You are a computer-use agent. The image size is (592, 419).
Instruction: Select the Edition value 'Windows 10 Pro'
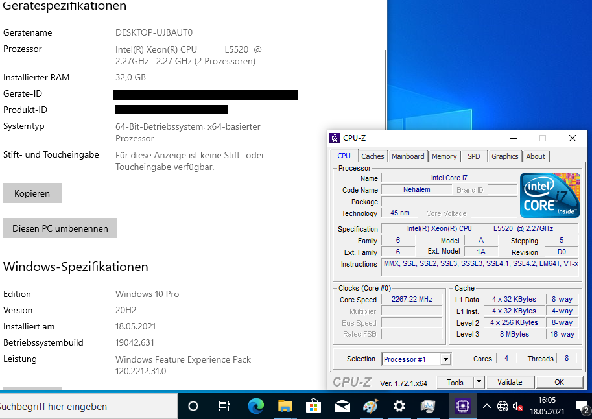coord(147,294)
